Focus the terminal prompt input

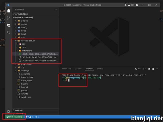click(x=69, y=80)
